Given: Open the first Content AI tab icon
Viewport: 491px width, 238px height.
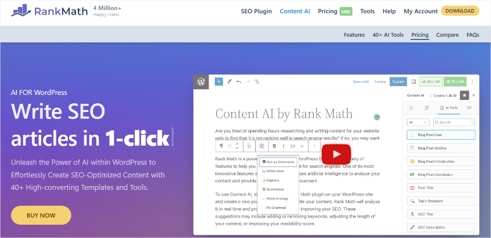Looking at the screenshot, I should (411, 108).
